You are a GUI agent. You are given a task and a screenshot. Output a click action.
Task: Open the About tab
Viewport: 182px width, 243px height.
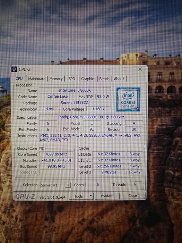[119, 79]
